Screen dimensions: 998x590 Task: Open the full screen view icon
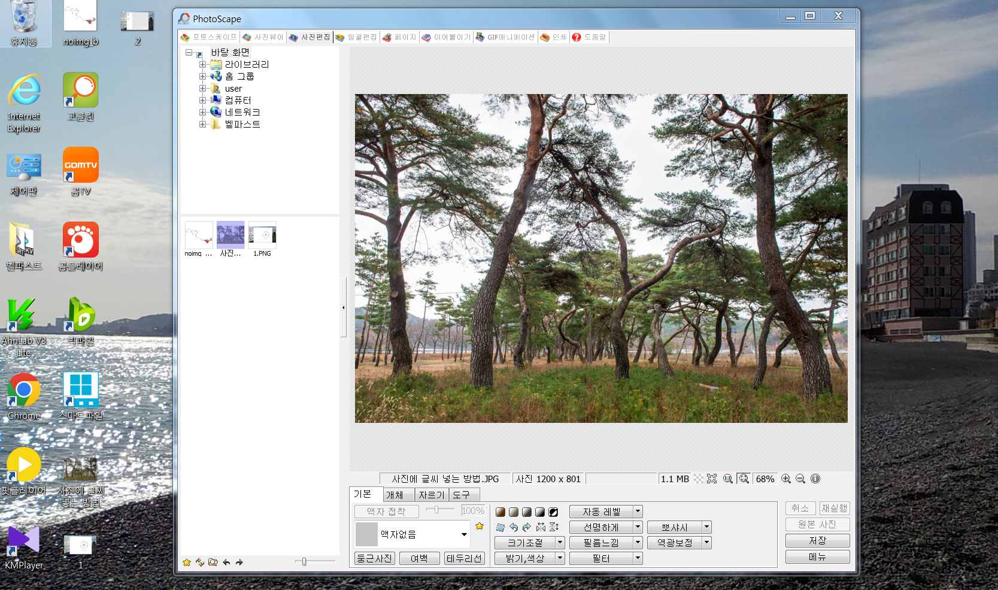tap(712, 479)
